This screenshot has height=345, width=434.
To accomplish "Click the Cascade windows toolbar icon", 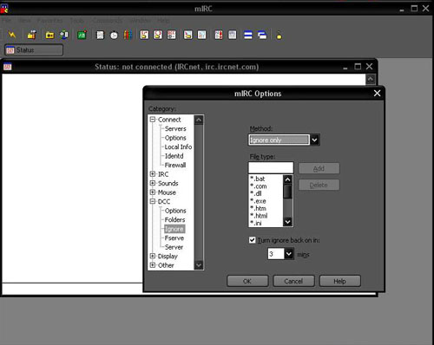I will (x=262, y=35).
